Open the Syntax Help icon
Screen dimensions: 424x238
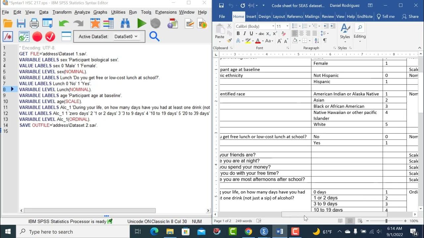pyautogui.click(x=172, y=23)
